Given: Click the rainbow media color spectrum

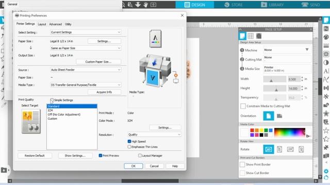Looking at the screenshot, I should [290, 133].
